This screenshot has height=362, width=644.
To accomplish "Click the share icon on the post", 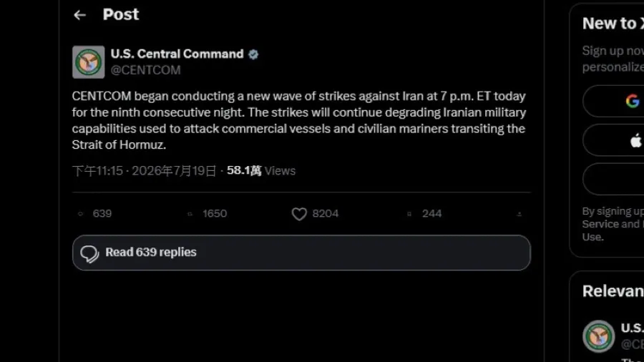I will pyautogui.click(x=519, y=214).
